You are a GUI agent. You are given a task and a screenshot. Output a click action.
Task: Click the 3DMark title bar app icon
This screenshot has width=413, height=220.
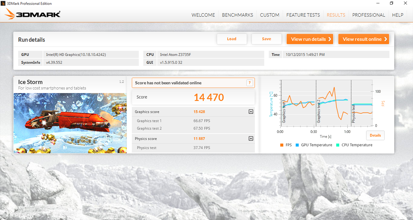pyautogui.click(x=3, y=3)
